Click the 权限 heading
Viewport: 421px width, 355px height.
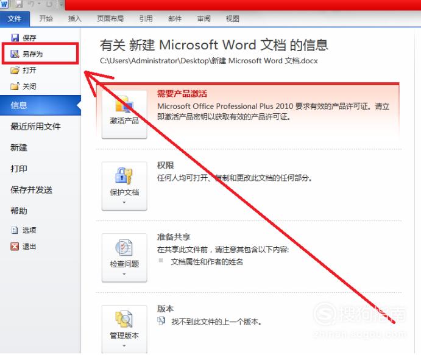coord(165,165)
